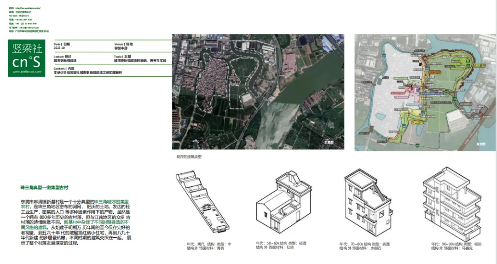Open www.ateliercns.com inside the logo
Screen dimensions: 497x264
pos(27,72)
